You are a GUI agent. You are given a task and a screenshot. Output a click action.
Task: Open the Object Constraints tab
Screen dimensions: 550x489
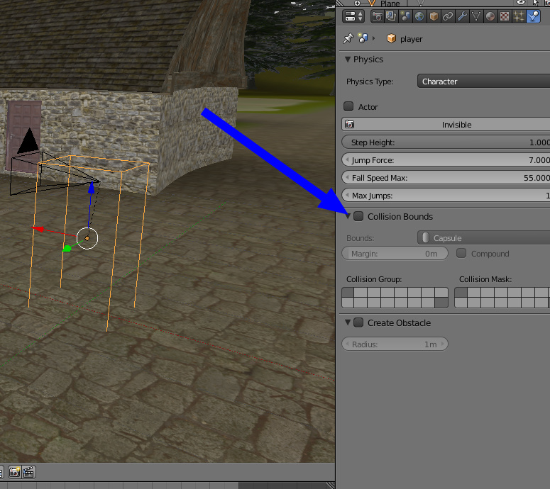coord(448,16)
